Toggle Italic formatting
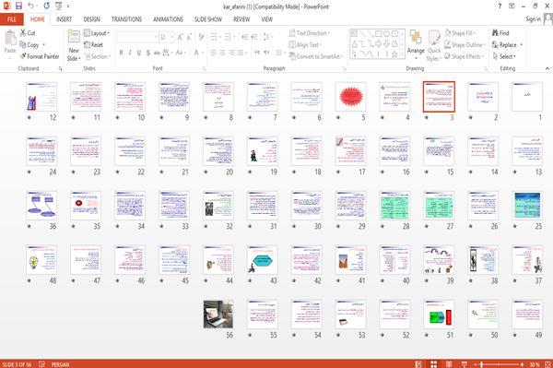Viewport: 553px width, 368px height. (130, 53)
